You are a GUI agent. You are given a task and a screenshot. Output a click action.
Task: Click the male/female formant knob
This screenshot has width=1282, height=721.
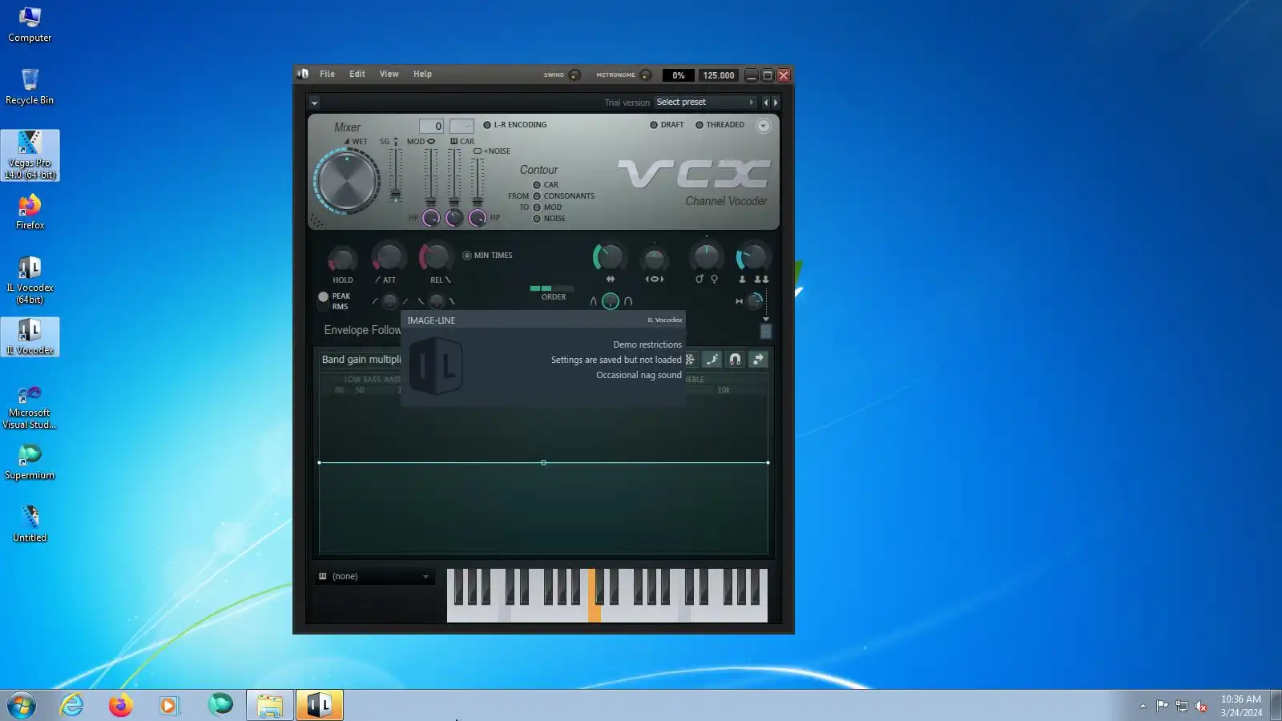706,257
